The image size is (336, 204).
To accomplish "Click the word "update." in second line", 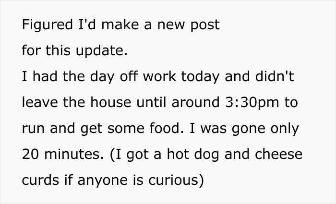I will point(102,51).
